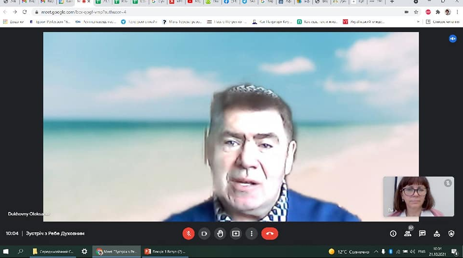This screenshot has height=258, width=463.
Task: Click the Present now screen-share icon
Action: [x=236, y=233]
